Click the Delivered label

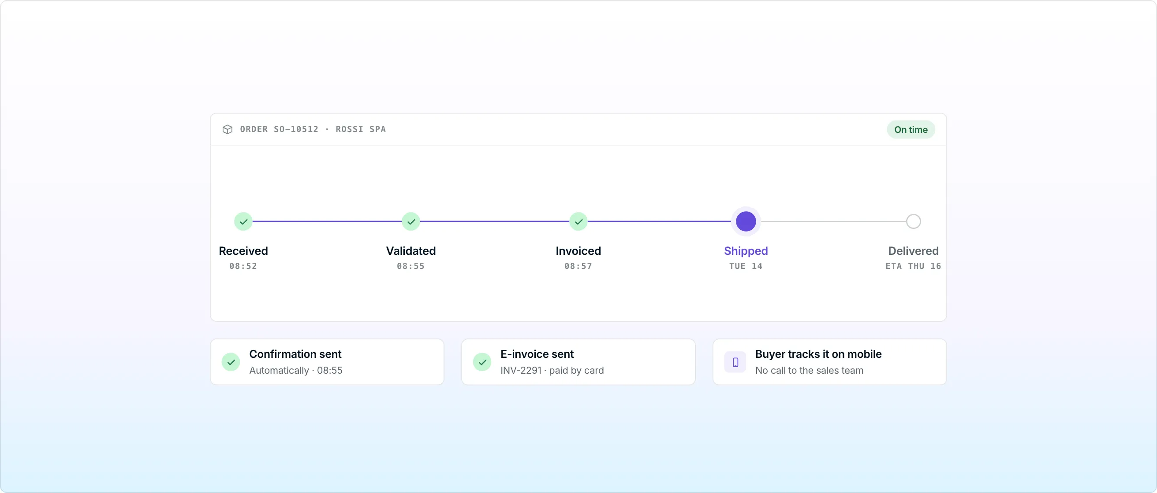914,251
